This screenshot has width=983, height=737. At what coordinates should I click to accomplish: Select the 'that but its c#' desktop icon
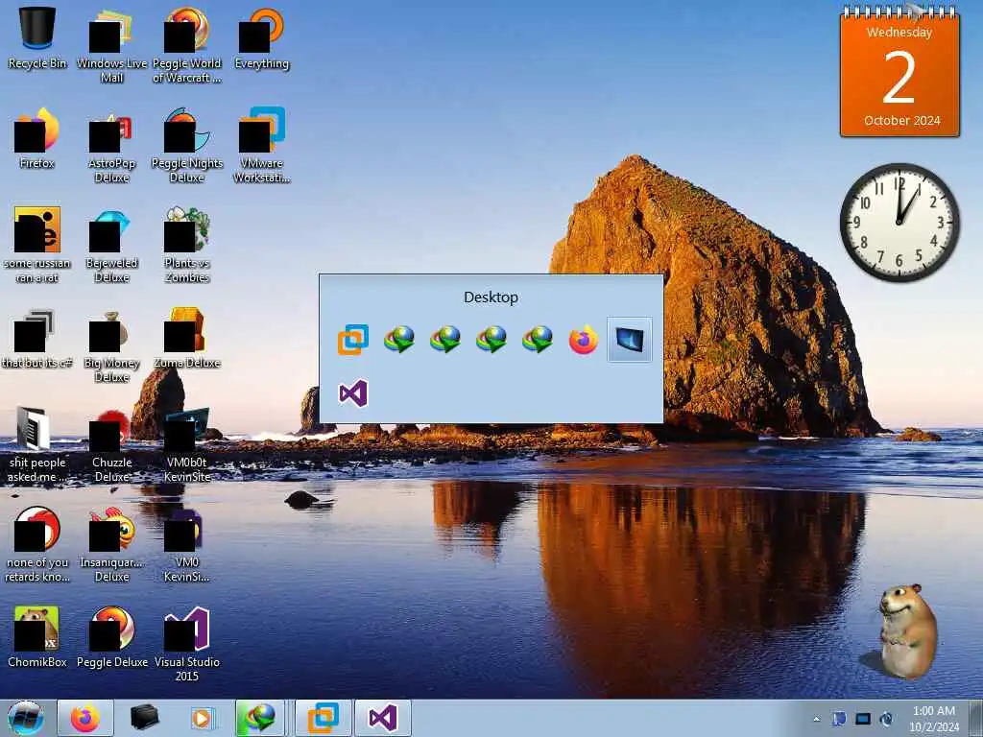click(37, 337)
